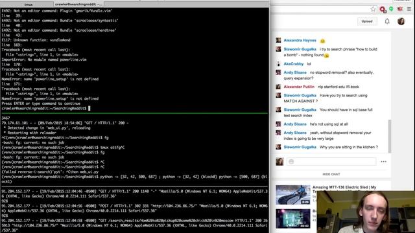This screenshot has height=233, width=415.
Task: Click 'nlp stanford edu IR-book' chat message
Action: (x=338, y=87)
